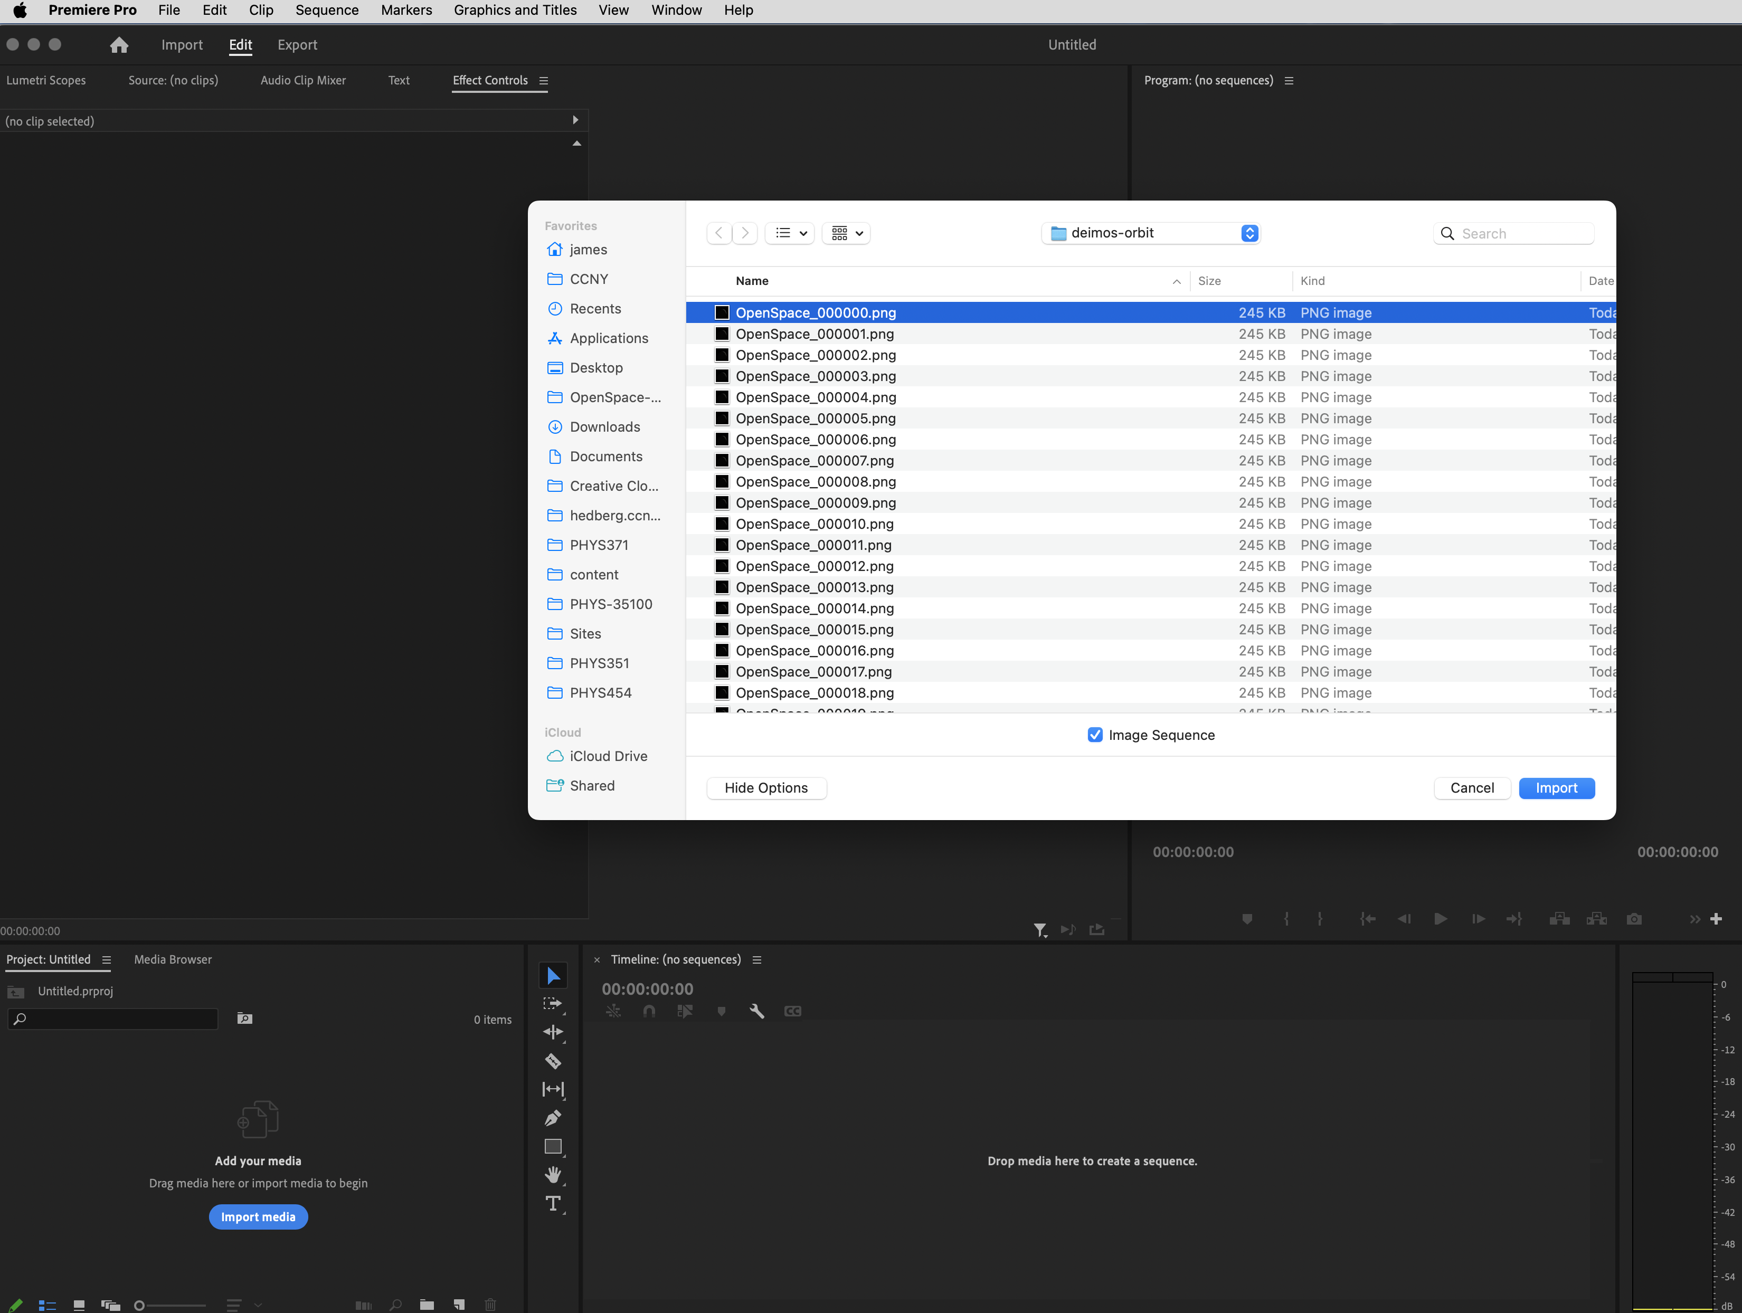Toggle Snap in Timeline magnet
This screenshot has height=1313, width=1742.
coord(649,1012)
